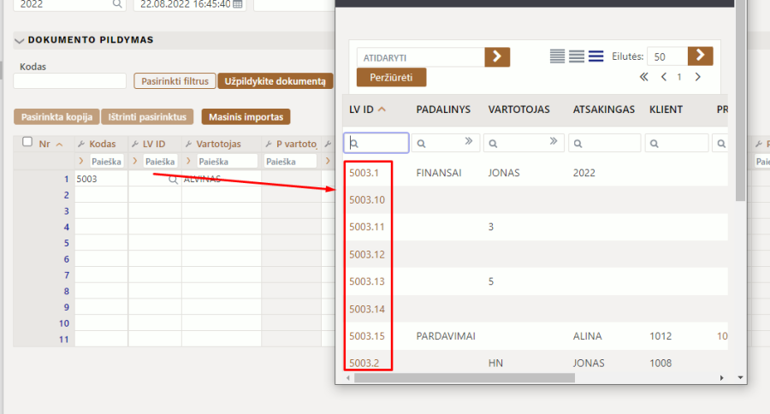Sort table by Nr column
This screenshot has height=414, width=770.
[50, 144]
